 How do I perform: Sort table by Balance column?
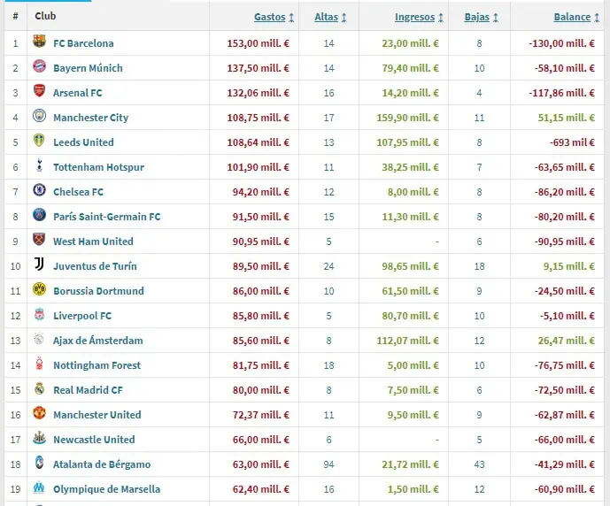[572, 18]
